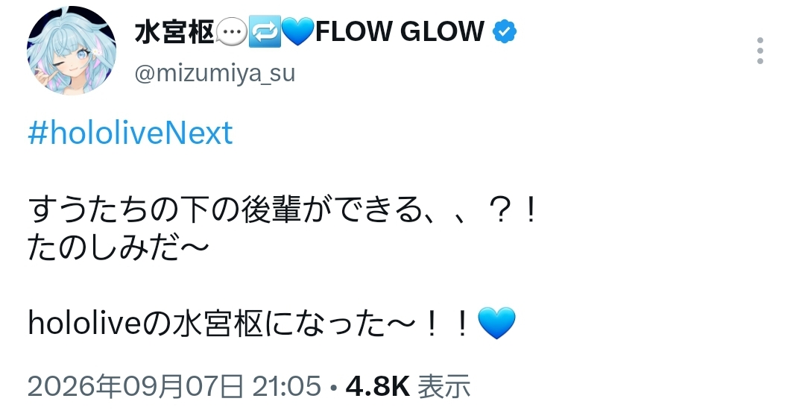Click the FLOW GLOW text in the name
This screenshot has height=416, width=805.
[x=400, y=32]
